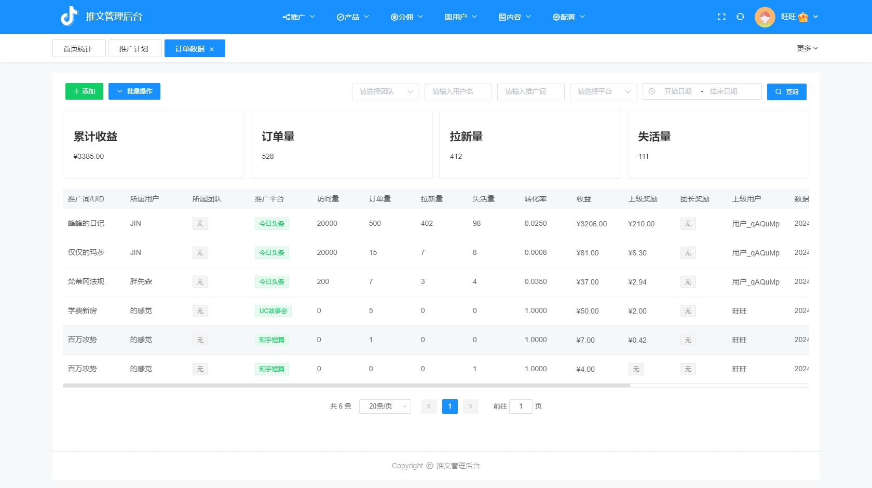Open the 用户 menu
872x488 pixels.
pyautogui.click(x=461, y=17)
